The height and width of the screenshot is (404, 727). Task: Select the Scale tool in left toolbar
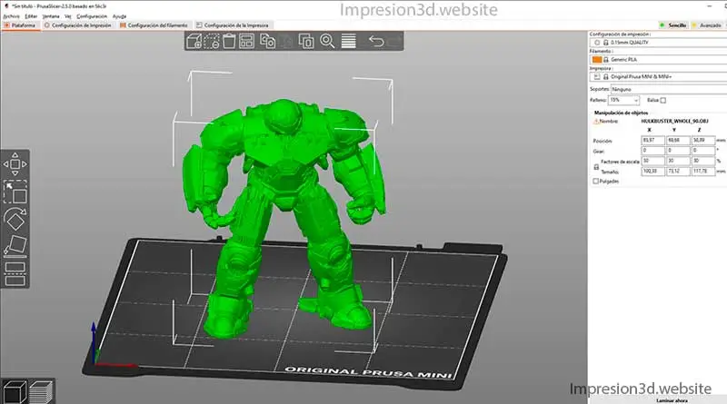[x=15, y=192]
